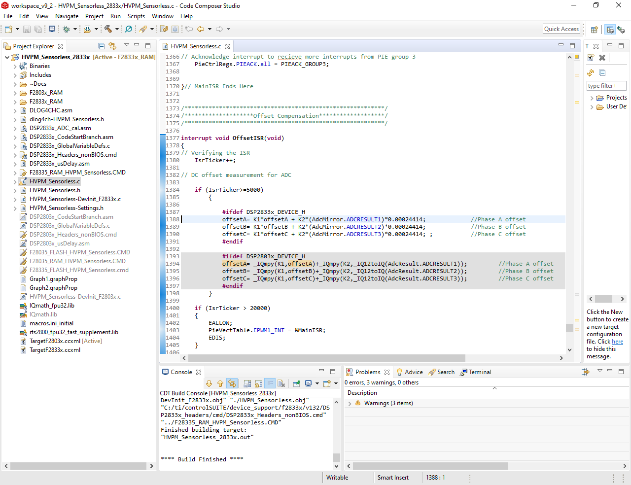
Task: Switch to CCS Debug perspective
Action: 621,30
